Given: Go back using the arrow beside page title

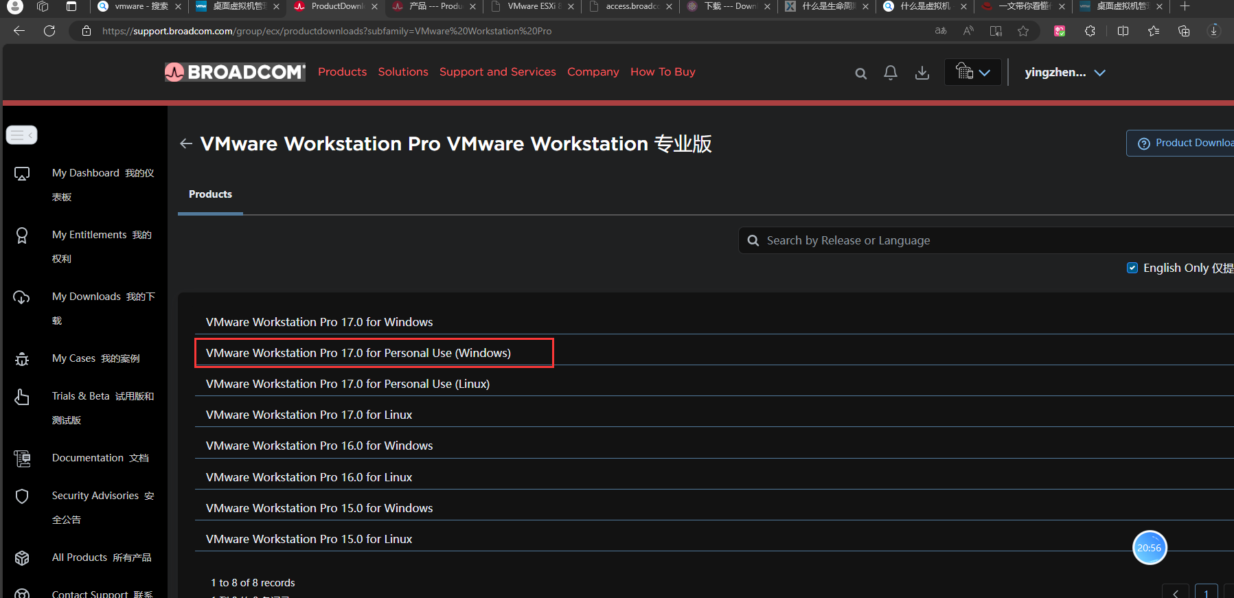Looking at the screenshot, I should pyautogui.click(x=185, y=143).
